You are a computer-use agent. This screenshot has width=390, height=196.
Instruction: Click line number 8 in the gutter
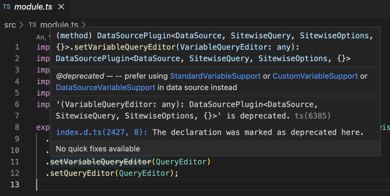pos(17,127)
